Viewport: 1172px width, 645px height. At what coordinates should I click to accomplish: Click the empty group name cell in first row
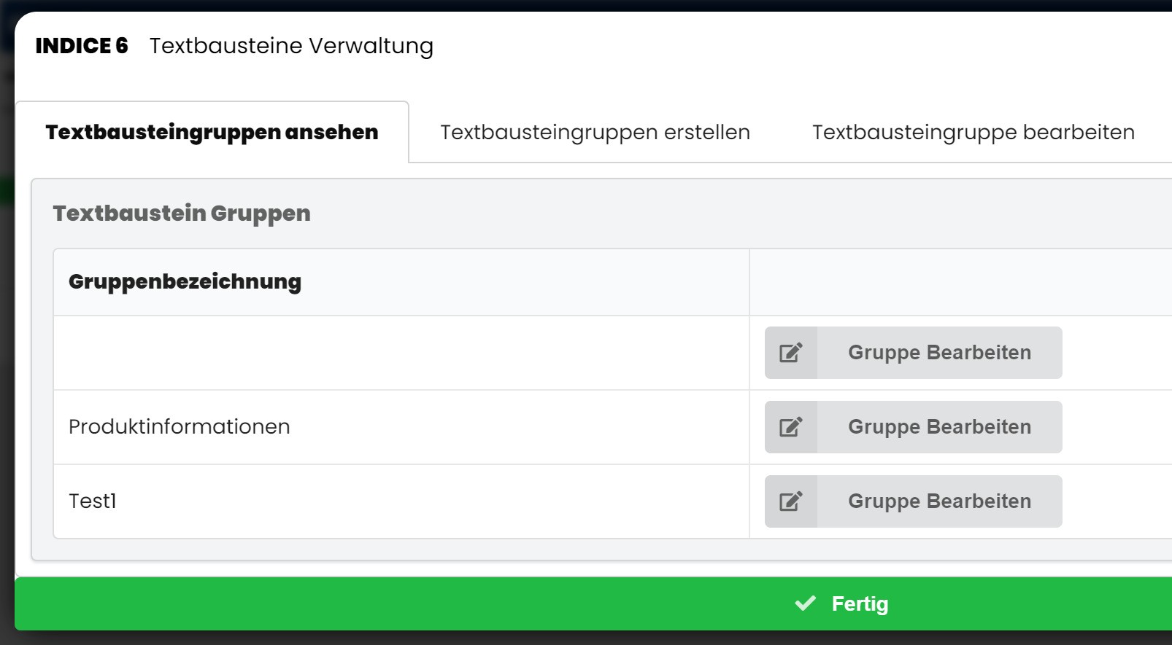pos(401,353)
